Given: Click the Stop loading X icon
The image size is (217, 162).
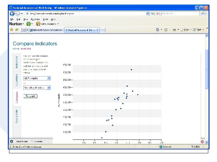Looking at the screenshot, I should [x=158, y=13].
